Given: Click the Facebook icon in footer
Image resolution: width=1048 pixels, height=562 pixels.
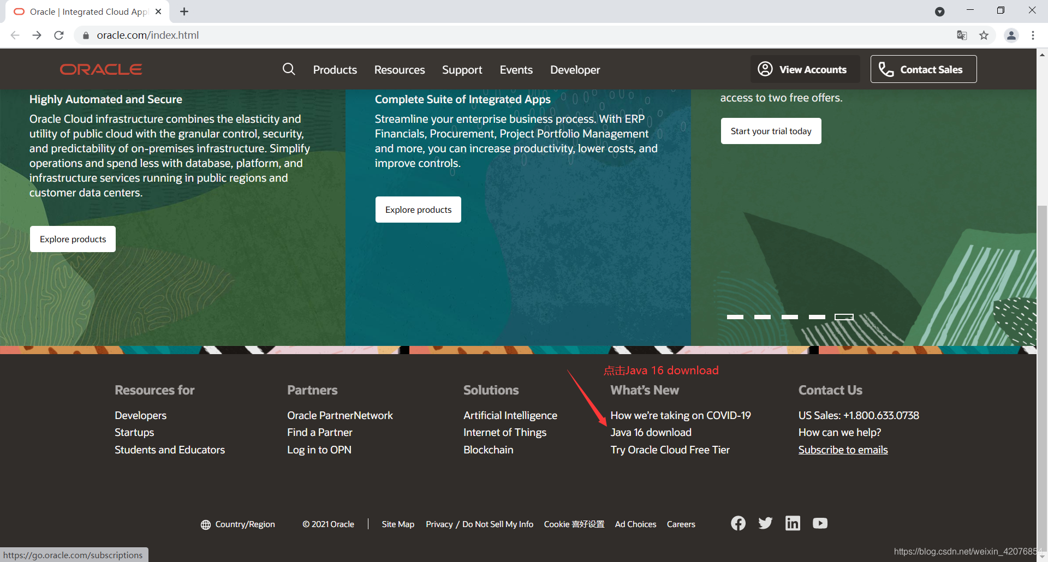Looking at the screenshot, I should click(x=738, y=523).
